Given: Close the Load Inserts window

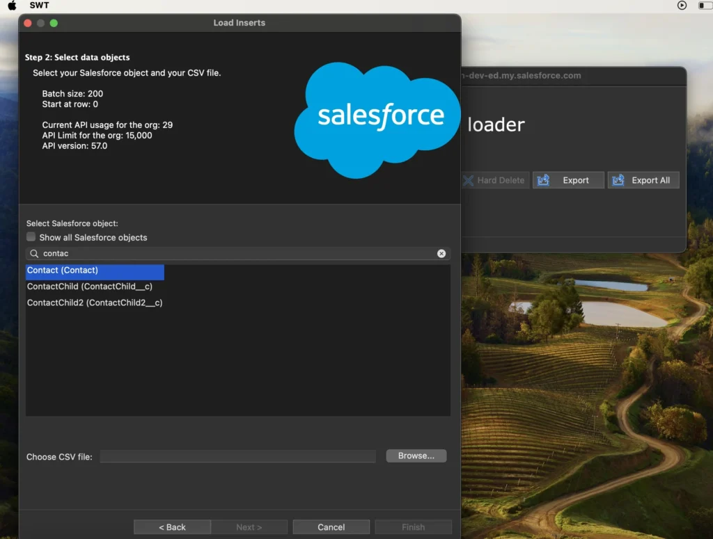Looking at the screenshot, I should pos(28,23).
